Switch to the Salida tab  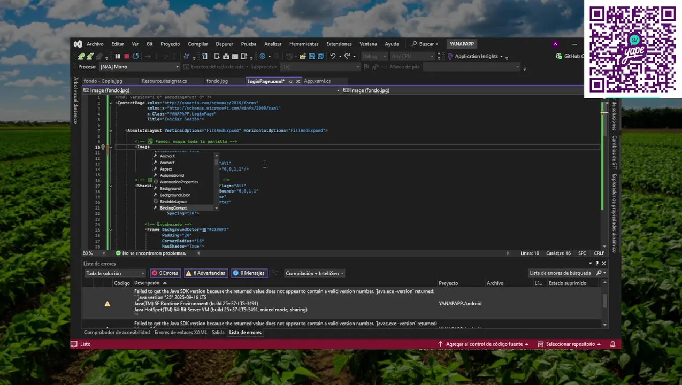point(218,332)
